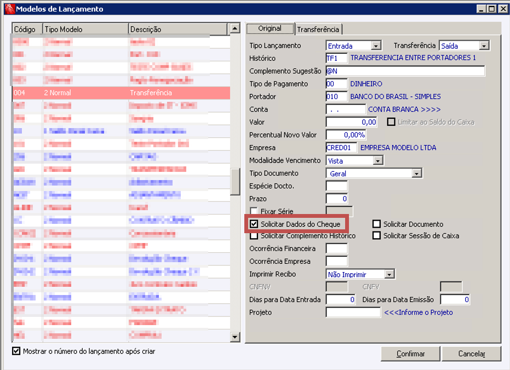Click the EMPRESA MODELO LTDA text
The height and width of the screenshot is (370, 510).
coord(398,148)
